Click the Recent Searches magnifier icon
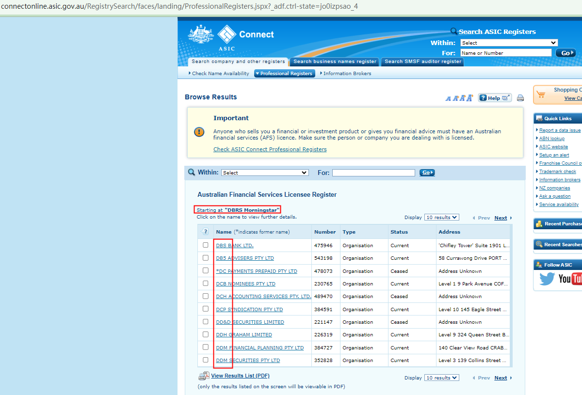The image size is (582, 395). 539,244
